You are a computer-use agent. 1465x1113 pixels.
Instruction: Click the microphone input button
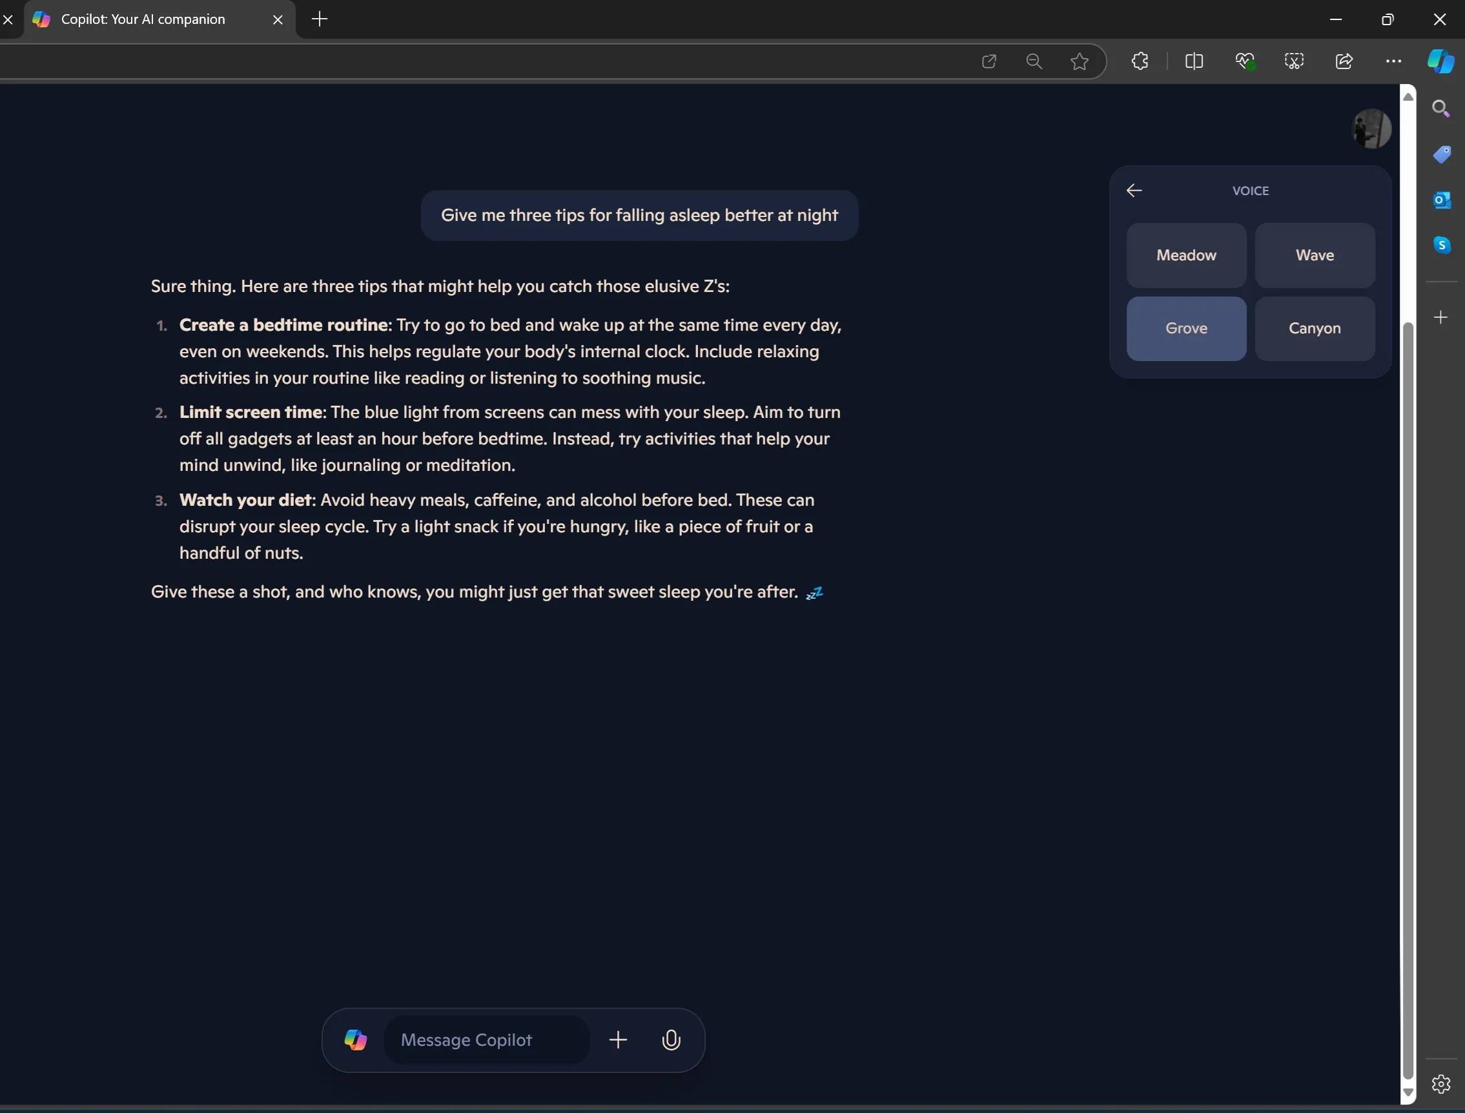pyautogui.click(x=671, y=1039)
